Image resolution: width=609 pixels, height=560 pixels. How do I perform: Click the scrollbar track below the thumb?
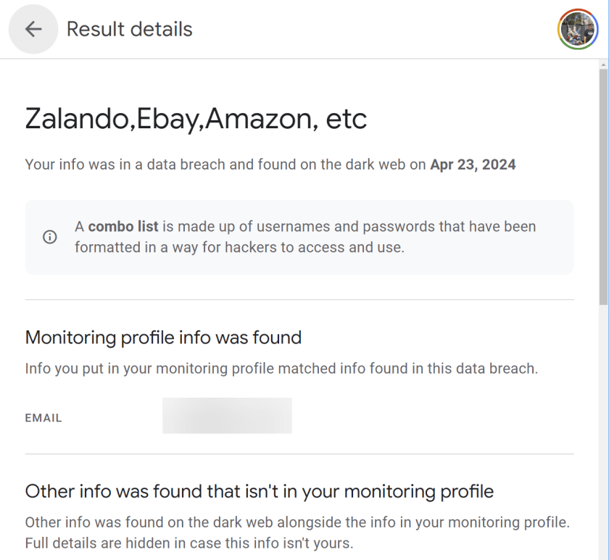click(604, 435)
